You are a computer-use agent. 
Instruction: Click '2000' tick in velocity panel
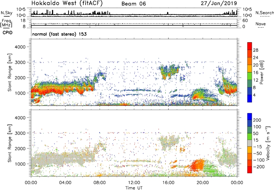[20, 149]
